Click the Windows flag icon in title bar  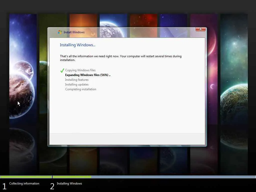(60, 32)
